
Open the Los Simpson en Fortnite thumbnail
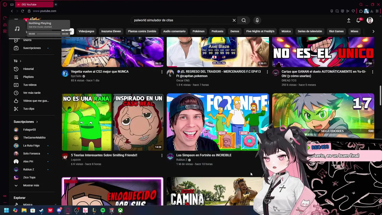click(x=218, y=122)
